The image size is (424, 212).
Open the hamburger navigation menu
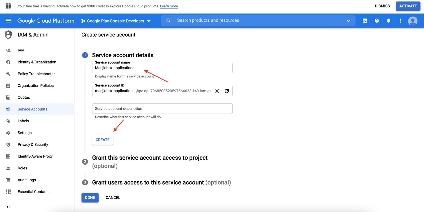click(8, 21)
